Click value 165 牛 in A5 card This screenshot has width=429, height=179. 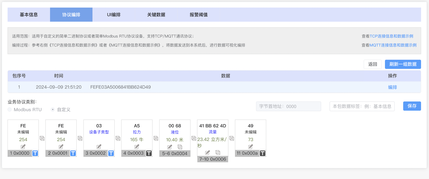click(x=137, y=139)
